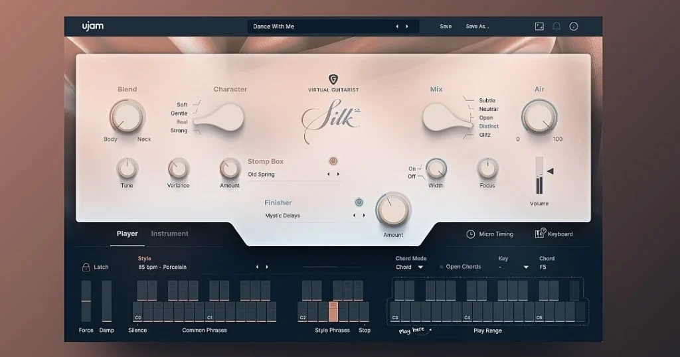680x357 pixels.
Task: Click the Save button
Action: point(446,27)
